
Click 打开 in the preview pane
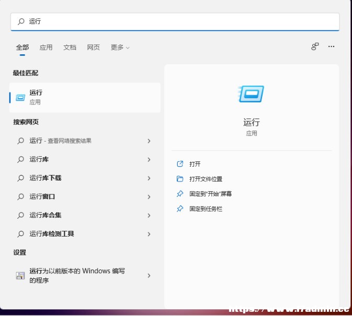click(x=195, y=164)
